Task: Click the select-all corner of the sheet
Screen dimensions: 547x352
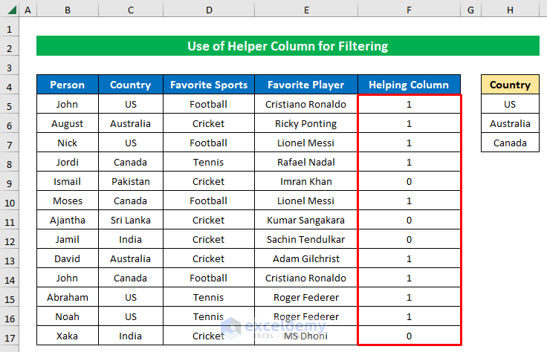Action: point(10,10)
